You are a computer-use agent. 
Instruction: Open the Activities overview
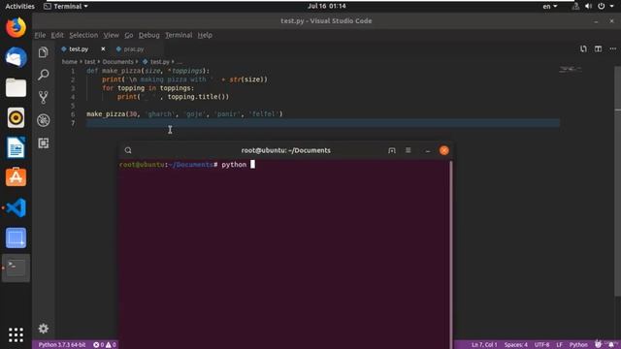pyautogui.click(x=19, y=7)
